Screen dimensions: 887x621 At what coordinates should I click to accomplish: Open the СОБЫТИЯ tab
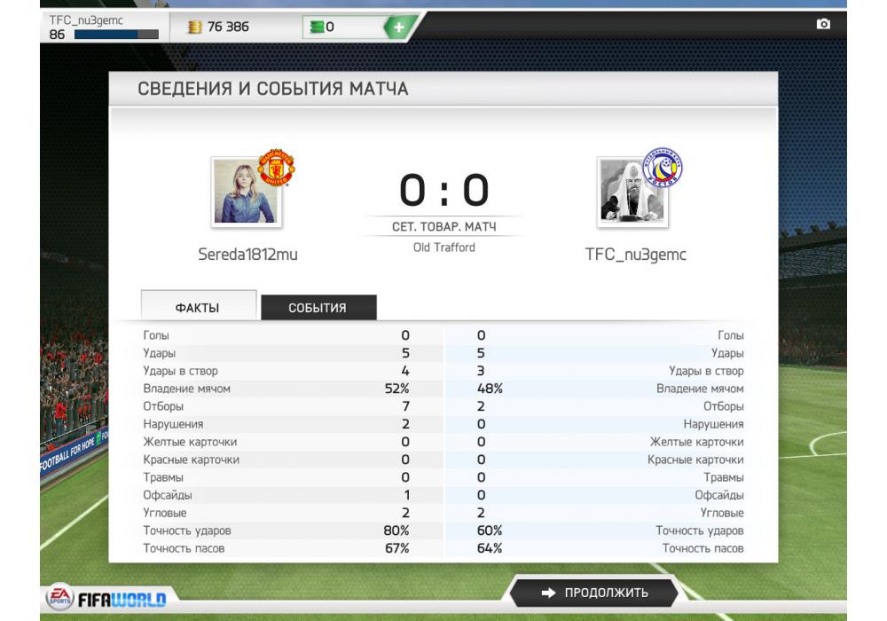318,307
